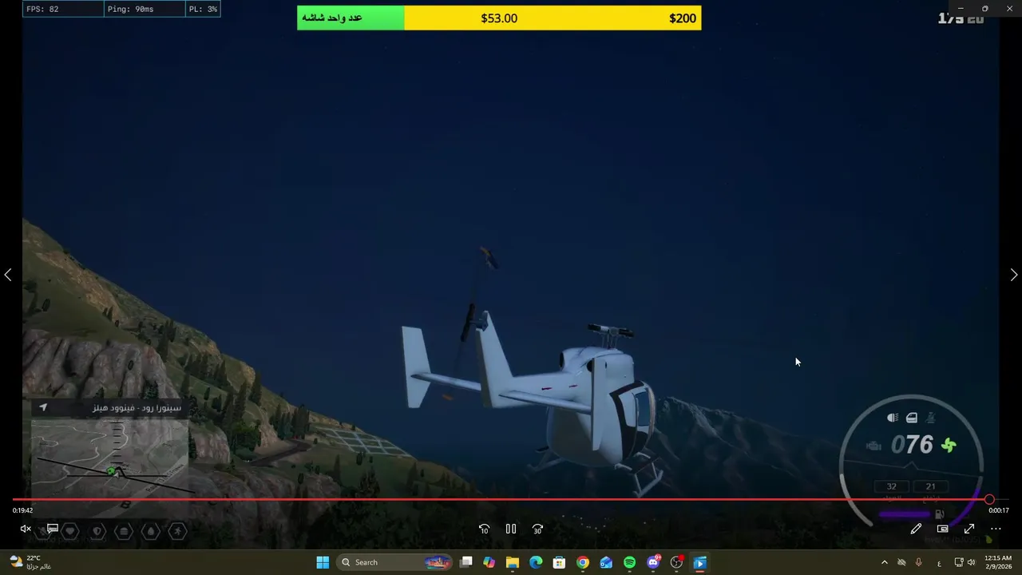Go to the previous item arrow
1022x575 pixels.
point(8,275)
